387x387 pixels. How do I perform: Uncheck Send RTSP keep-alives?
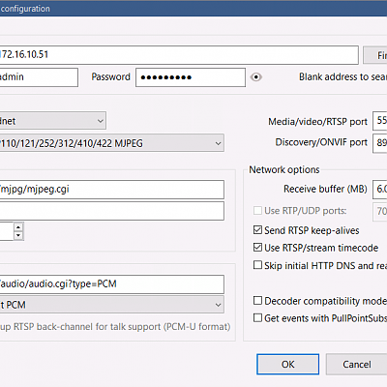click(x=257, y=230)
